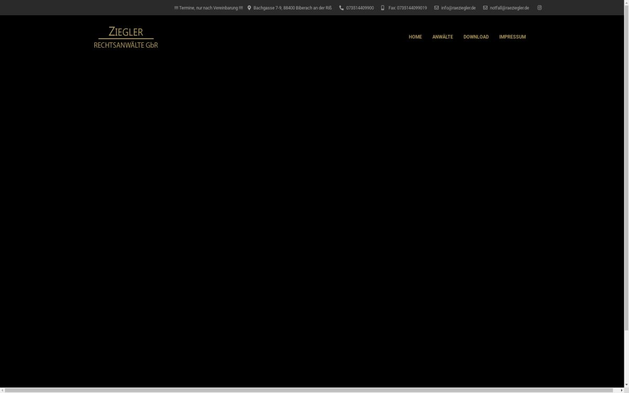Screen dimensions: 629x393
Task: Click the envelope icon before notfall@raeziegler.de
Action: pyautogui.click(x=485, y=8)
